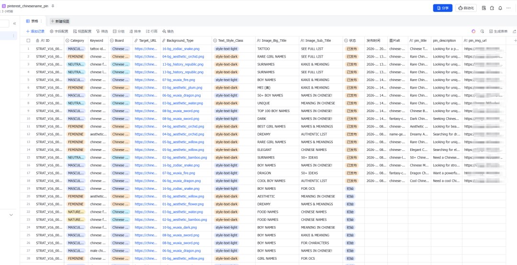
Task: Open the 分组 grouping dropdown
Action: coord(118,31)
